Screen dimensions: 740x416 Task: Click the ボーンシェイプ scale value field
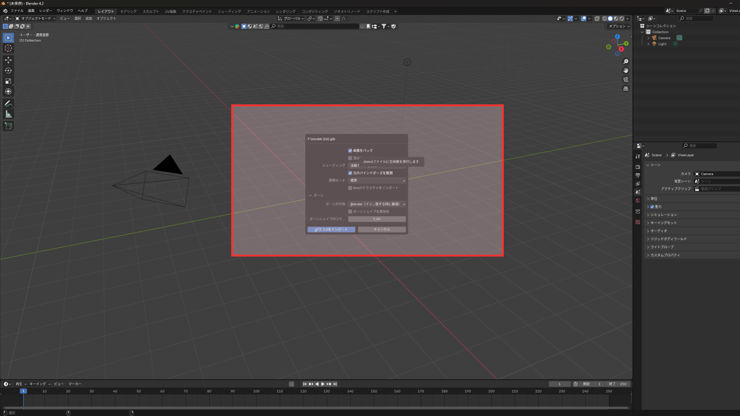click(377, 219)
